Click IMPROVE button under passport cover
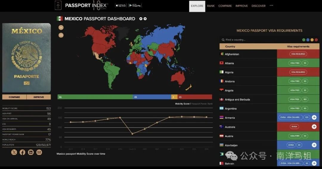This screenshot has width=322, height=169. tap(38, 97)
